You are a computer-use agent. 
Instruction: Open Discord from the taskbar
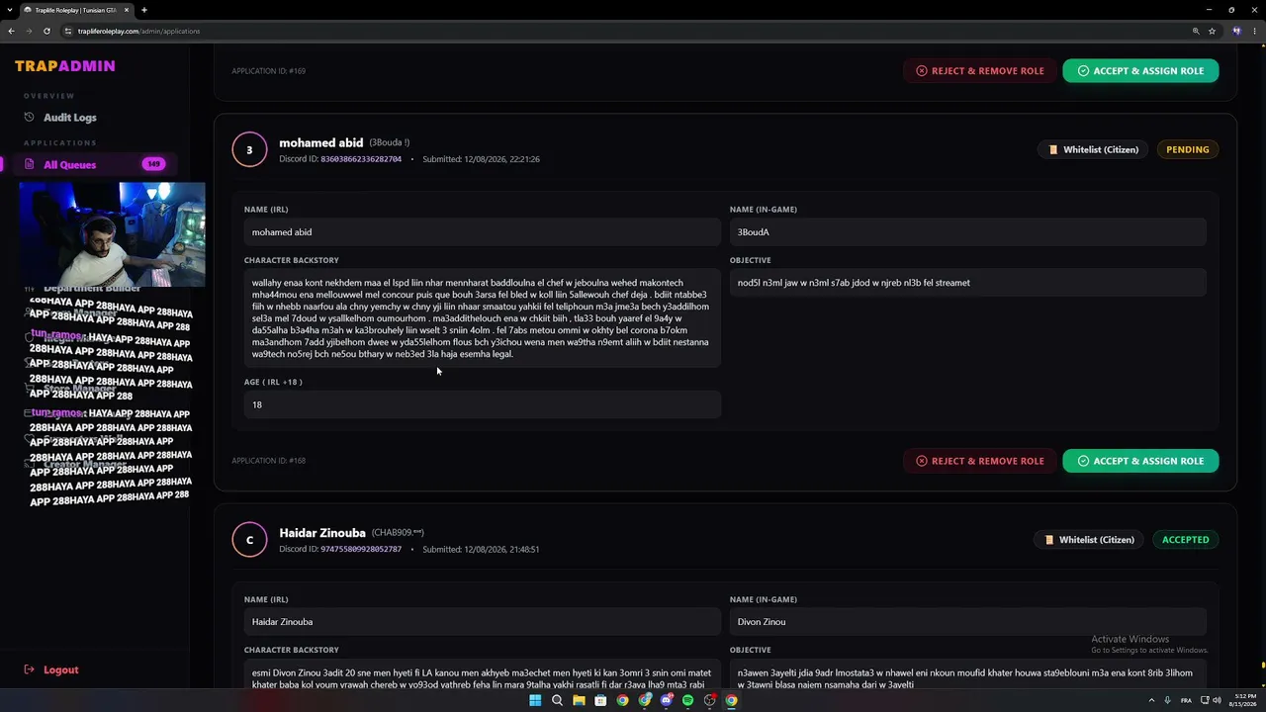click(666, 700)
